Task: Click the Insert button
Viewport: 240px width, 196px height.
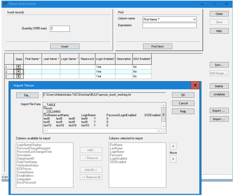Action: (65, 46)
